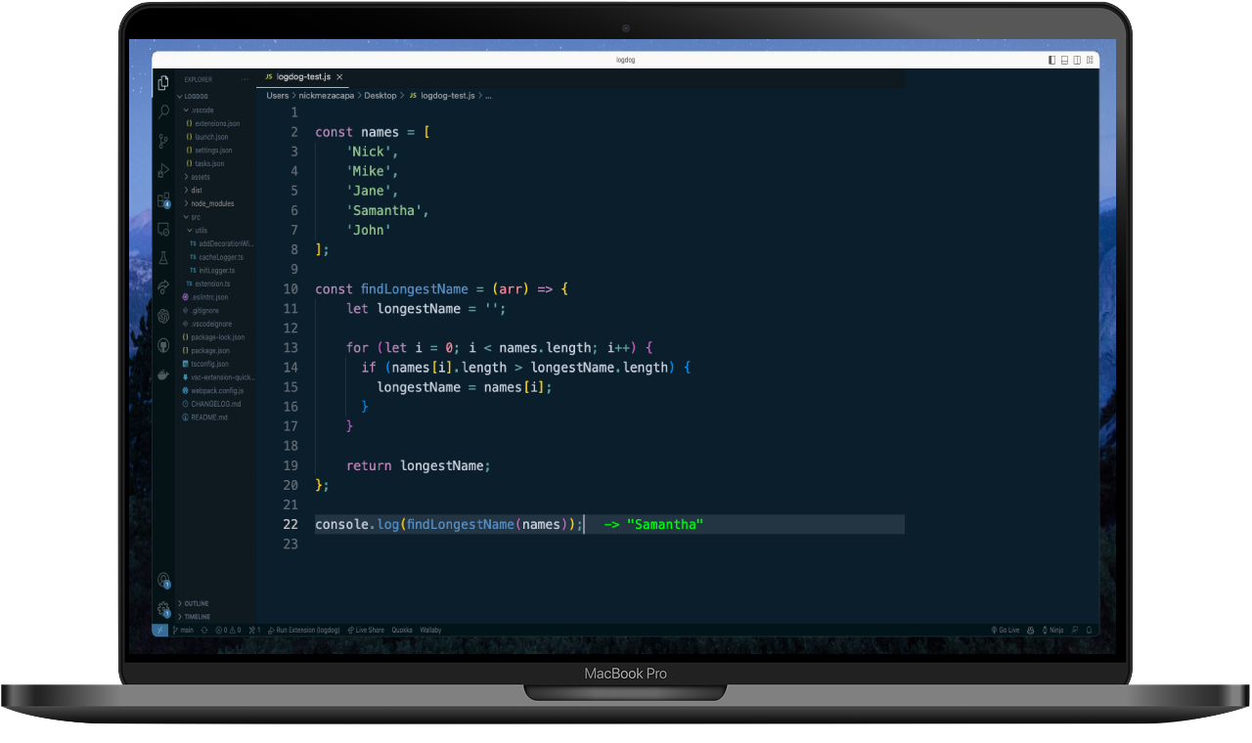
Task: Open errors and warnings count in status bar
Action: pos(228,630)
